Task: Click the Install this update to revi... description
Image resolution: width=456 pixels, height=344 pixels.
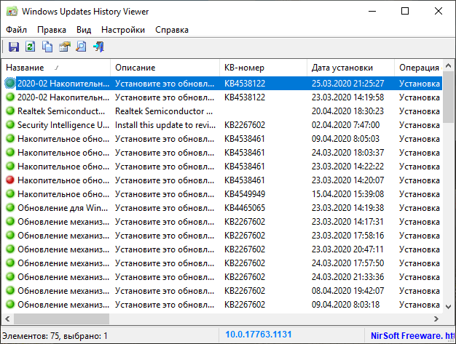Action: [165, 125]
